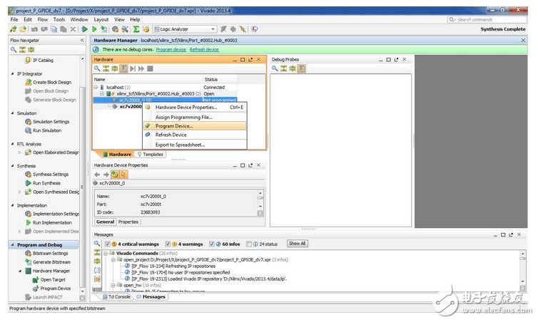The height and width of the screenshot is (322, 538).
Task: Switch to the Tcl Console tab
Action: (117, 296)
